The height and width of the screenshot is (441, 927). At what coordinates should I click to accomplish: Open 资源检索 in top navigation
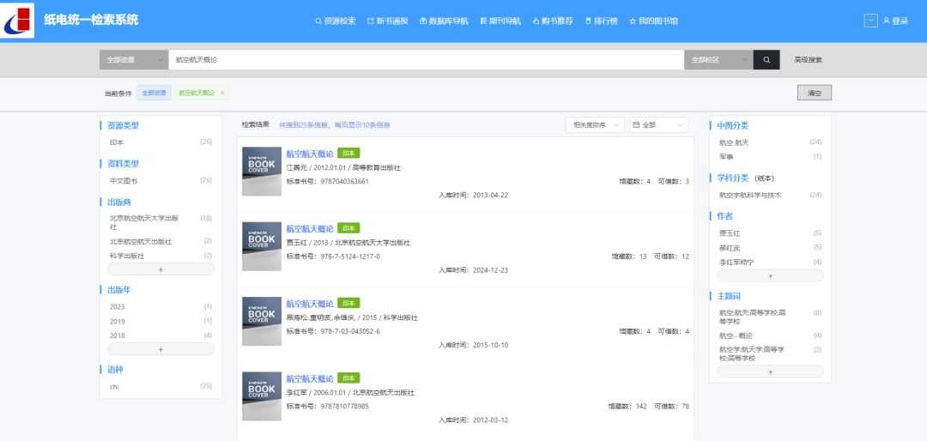coord(336,21)
